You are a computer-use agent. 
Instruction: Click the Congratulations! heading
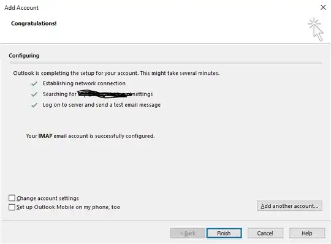[x=34, y=23]
